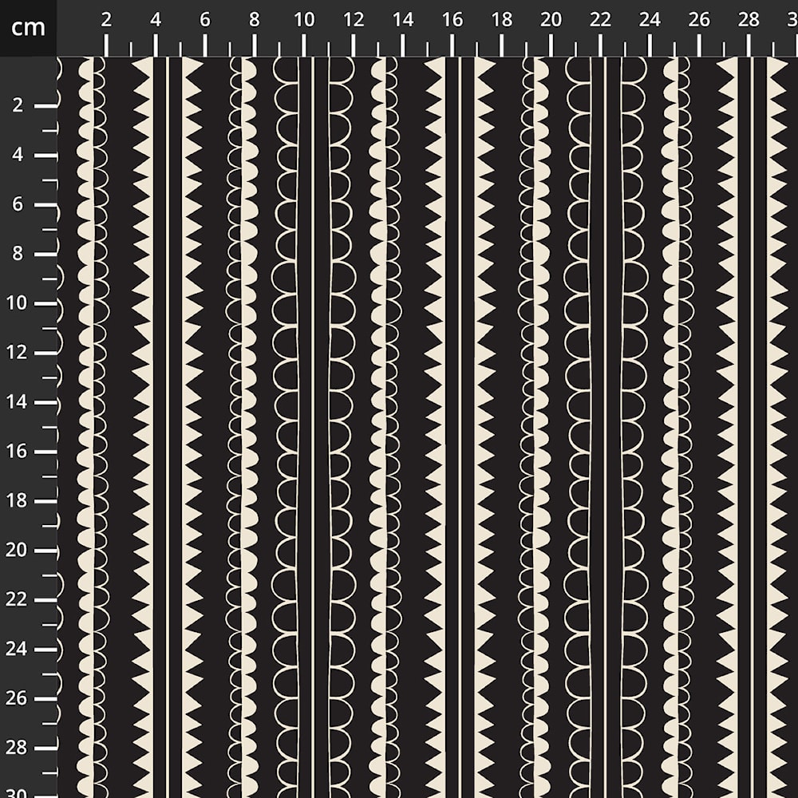Pick the 28 label on the vertical ruler
This screenshot has height=798, width=798.
coord(16,747)
